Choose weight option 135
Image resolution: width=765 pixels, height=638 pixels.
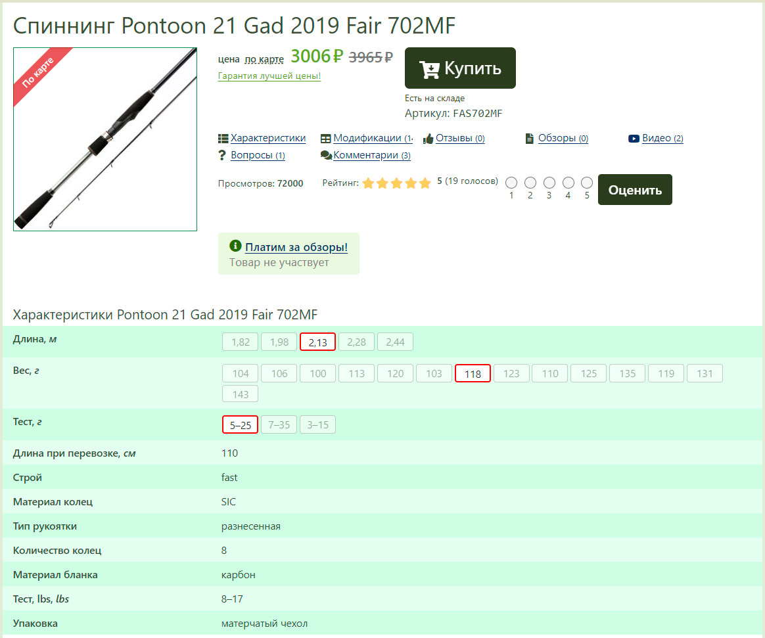[628, 374]
